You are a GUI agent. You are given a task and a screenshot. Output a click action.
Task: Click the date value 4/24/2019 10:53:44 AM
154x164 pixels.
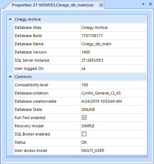point(101,101)
